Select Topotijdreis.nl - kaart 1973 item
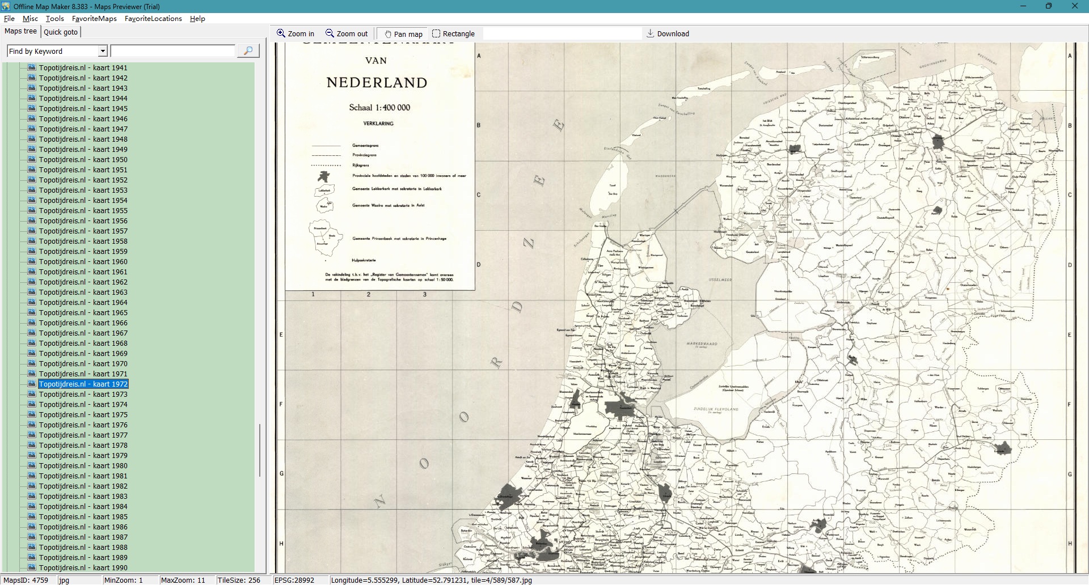This screenshot has width=1089, height=585. pyautogui.click(x=83, y=394)
